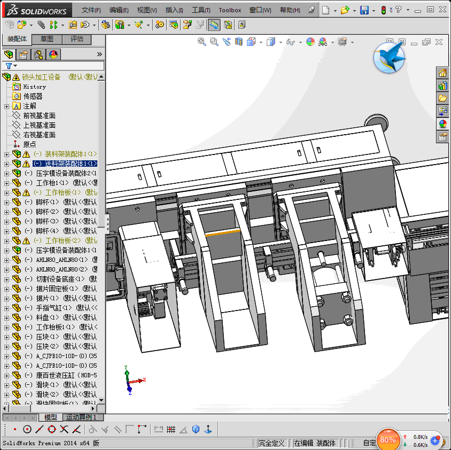Click the Save disk icon
This screenshot has height=450, width=451.
[x=364, y=10]
